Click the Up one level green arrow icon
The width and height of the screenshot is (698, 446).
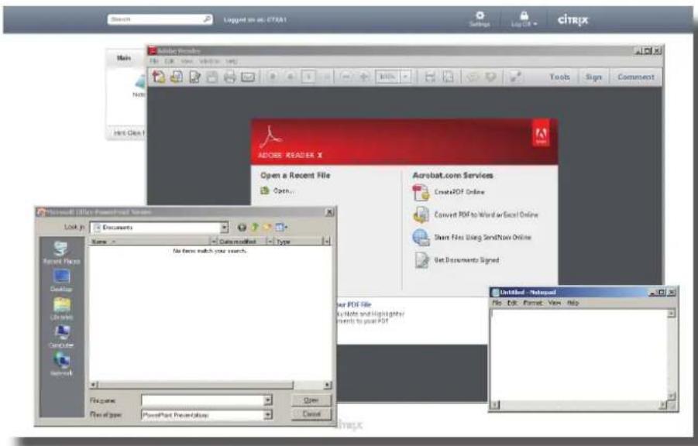(x=255, y=228)
